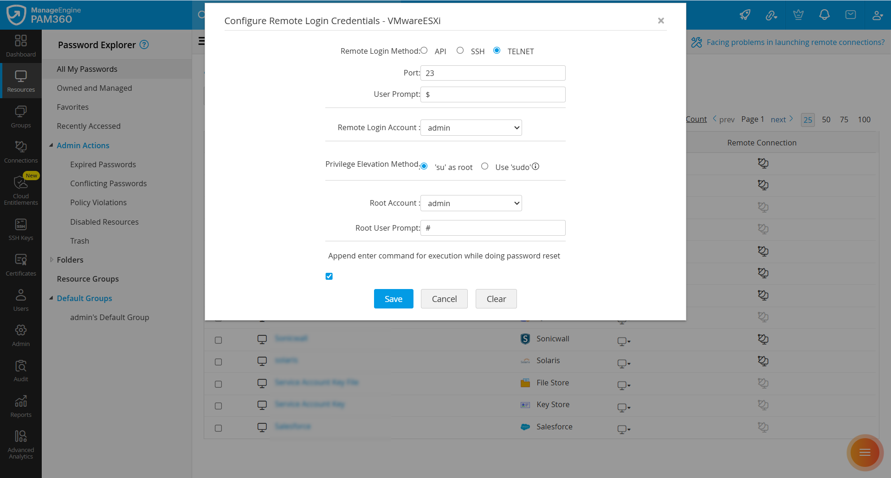This screenshot has height=478, width=891.
Task: Expand the Folders tree
Action: 52,259
